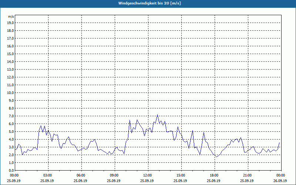
Task: Click the title 'Windgeschwindigkeit bis 20 [m/s]'
Action: coord(149,3)
